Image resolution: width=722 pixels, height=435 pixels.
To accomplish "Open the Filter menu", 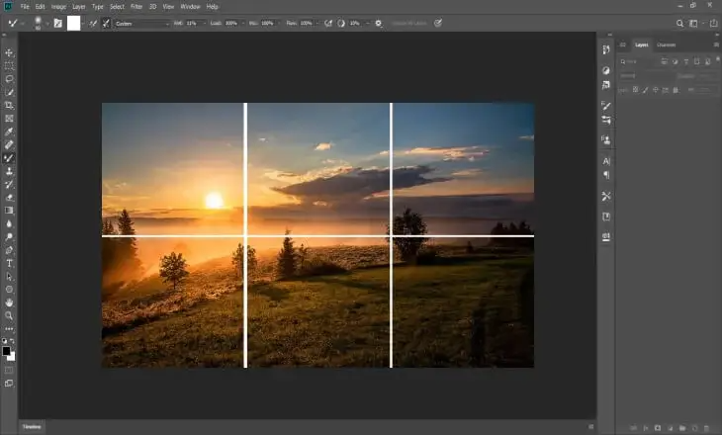I will click(136, 7).
